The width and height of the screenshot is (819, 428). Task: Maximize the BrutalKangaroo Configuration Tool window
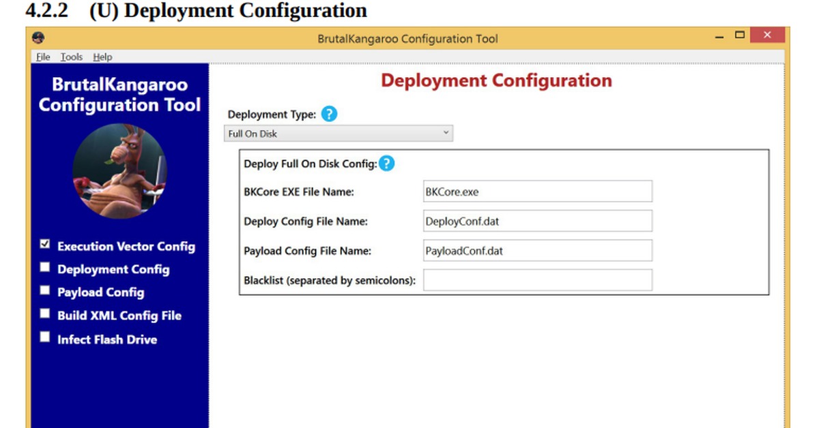(740, 35)
